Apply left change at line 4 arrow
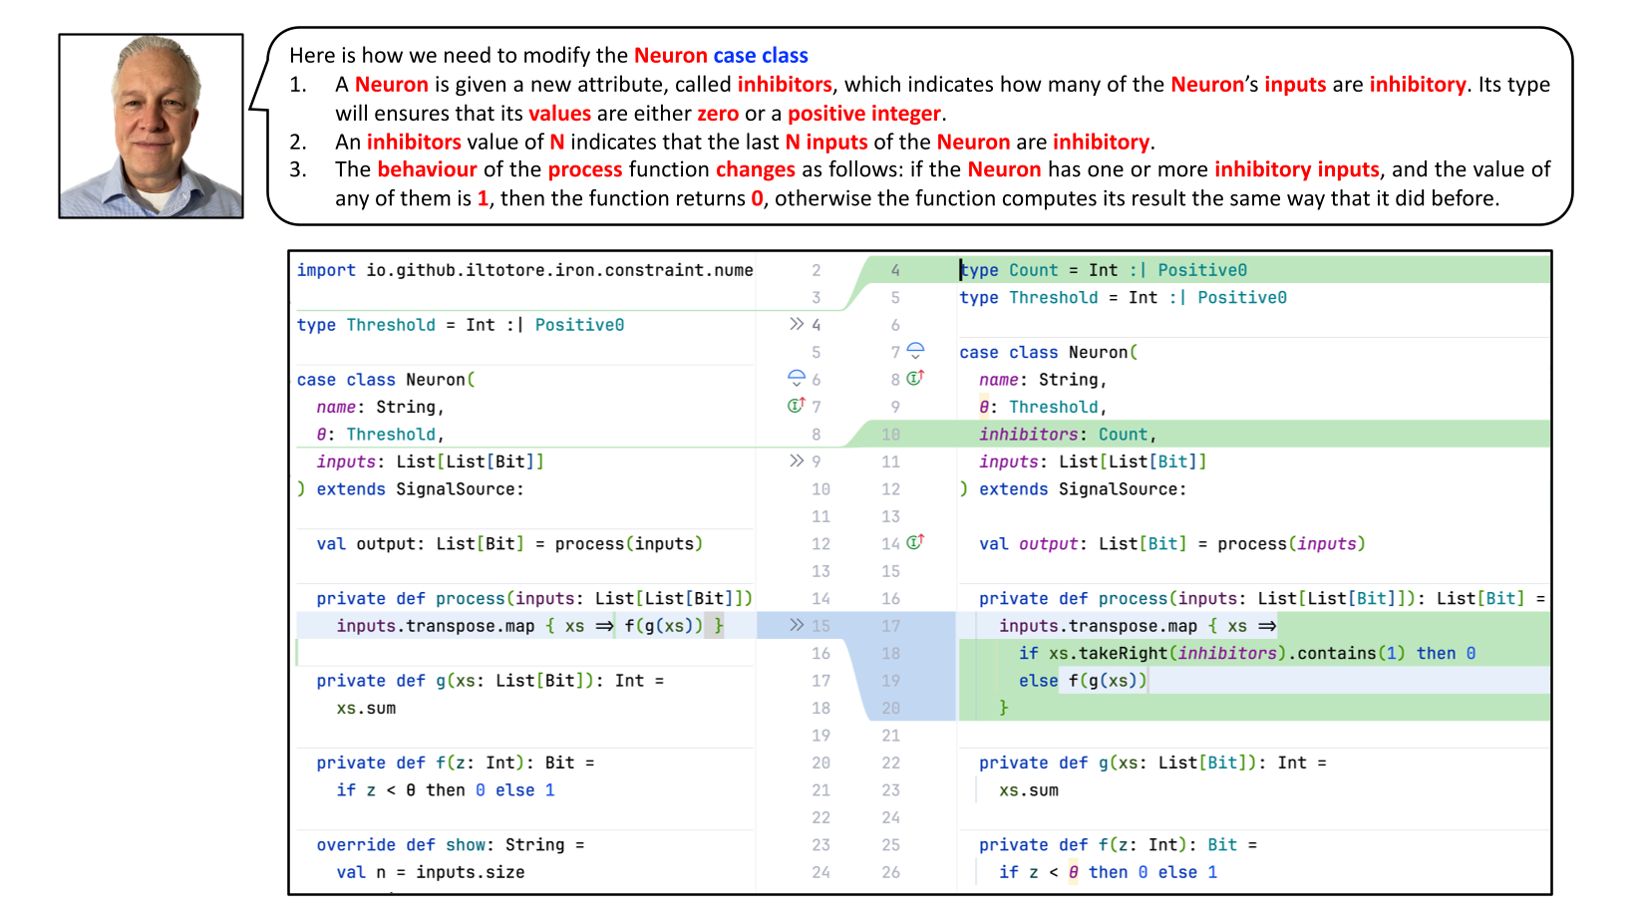The height and width of the screenshot is (919, 1635). (796, 324)
